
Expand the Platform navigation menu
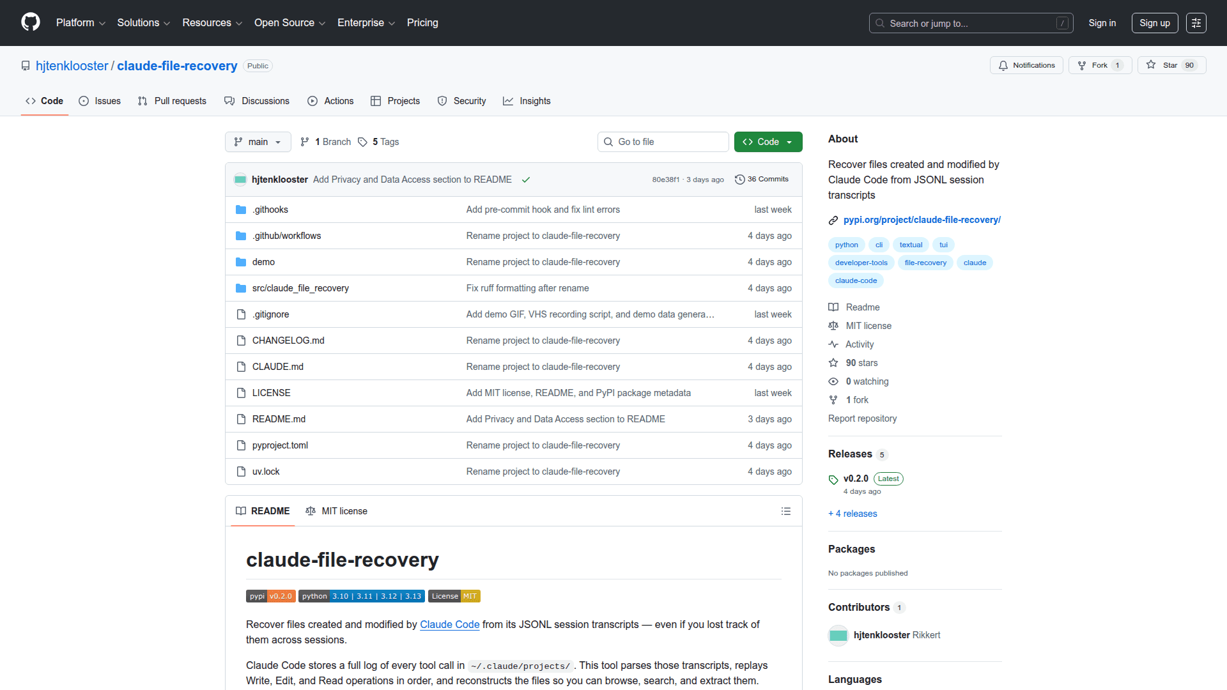81,23
